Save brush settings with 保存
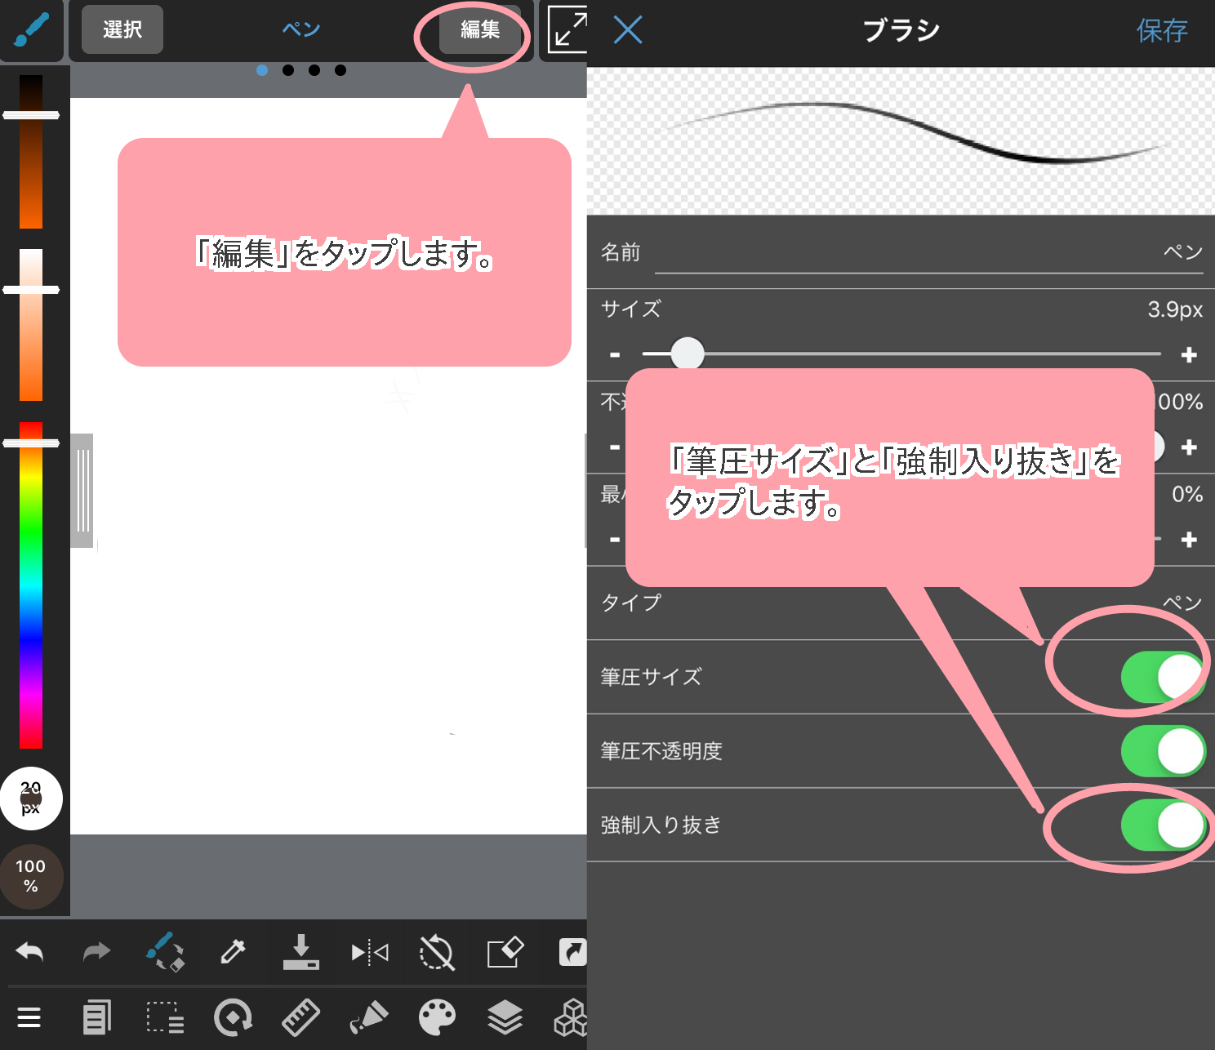The height and width of the screenshot is (1050, 1215). coord(1161,31)
